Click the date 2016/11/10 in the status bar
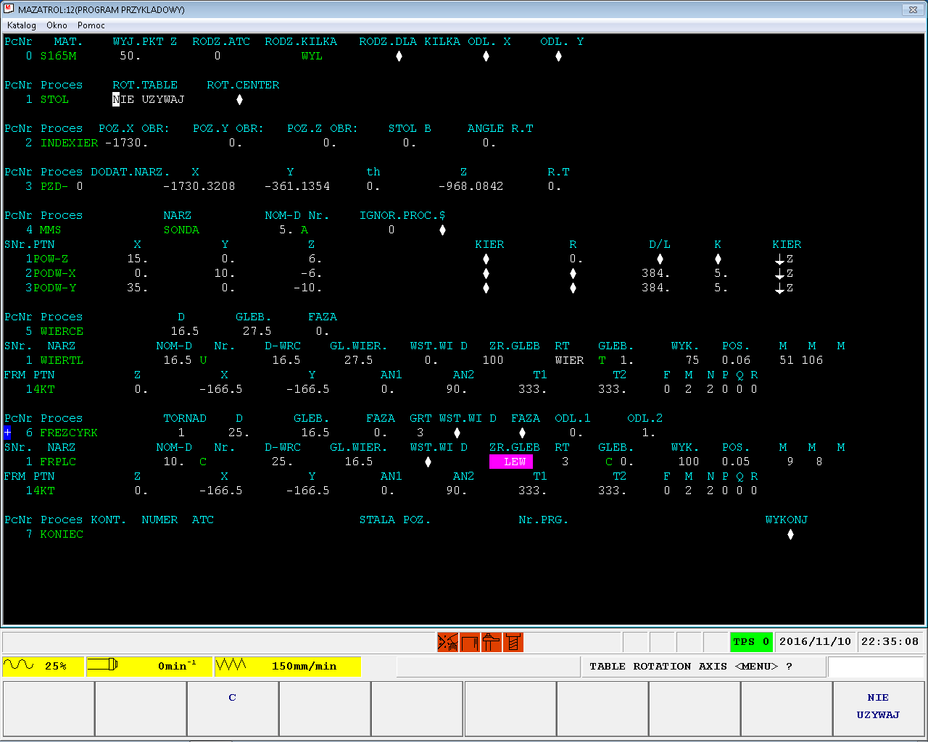 (x=815, y=642)
